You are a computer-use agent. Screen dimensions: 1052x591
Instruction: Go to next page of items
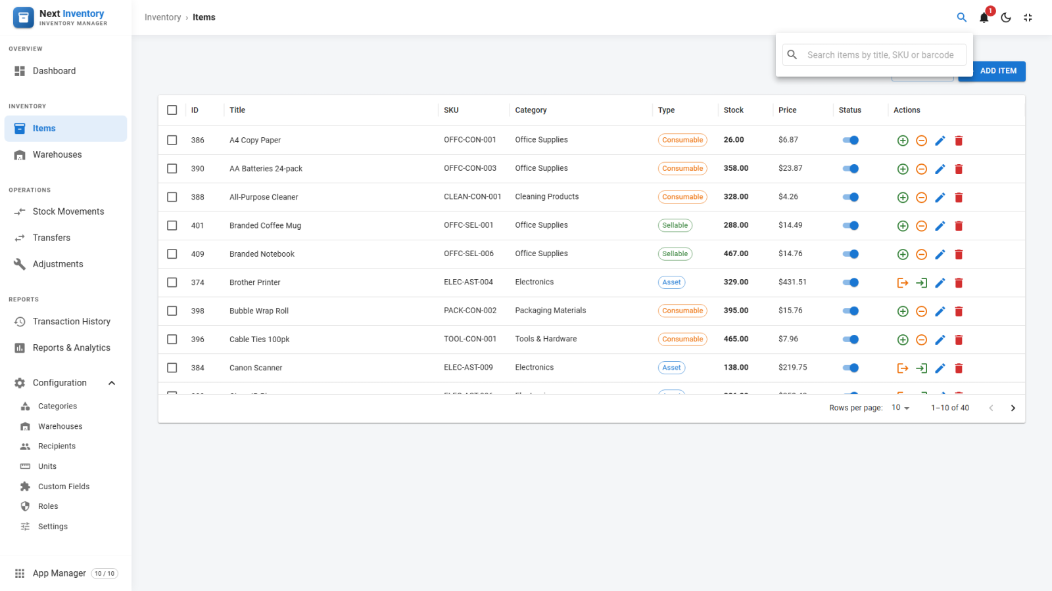point(1013,408)
